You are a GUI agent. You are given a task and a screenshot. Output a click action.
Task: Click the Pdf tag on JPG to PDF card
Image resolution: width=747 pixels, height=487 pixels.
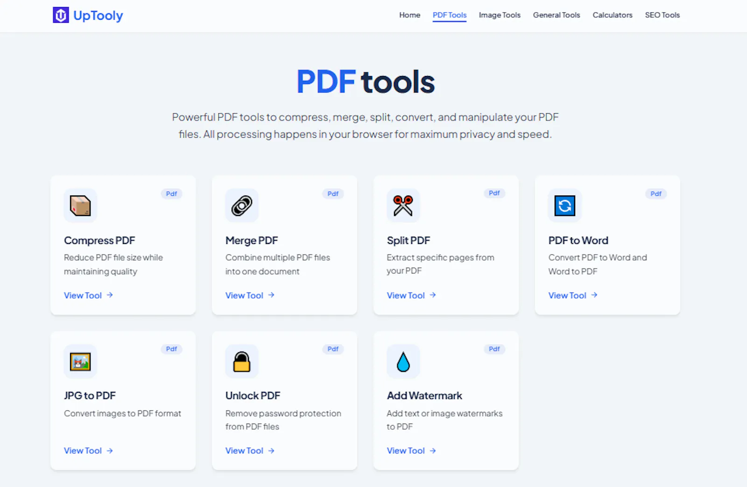point(171,349)
